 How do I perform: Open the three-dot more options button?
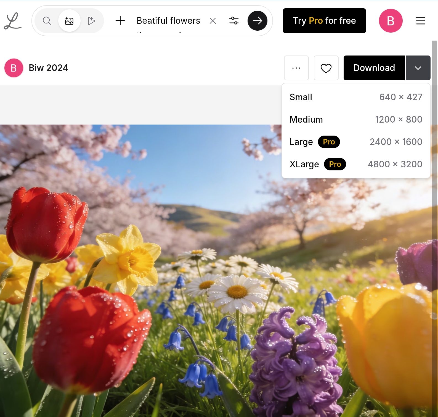tap(296, 68)
